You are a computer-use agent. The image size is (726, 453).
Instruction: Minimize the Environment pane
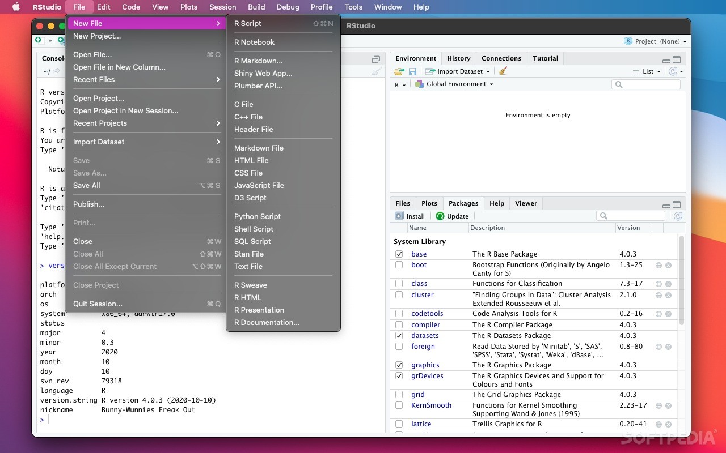(x=666, y=60)
